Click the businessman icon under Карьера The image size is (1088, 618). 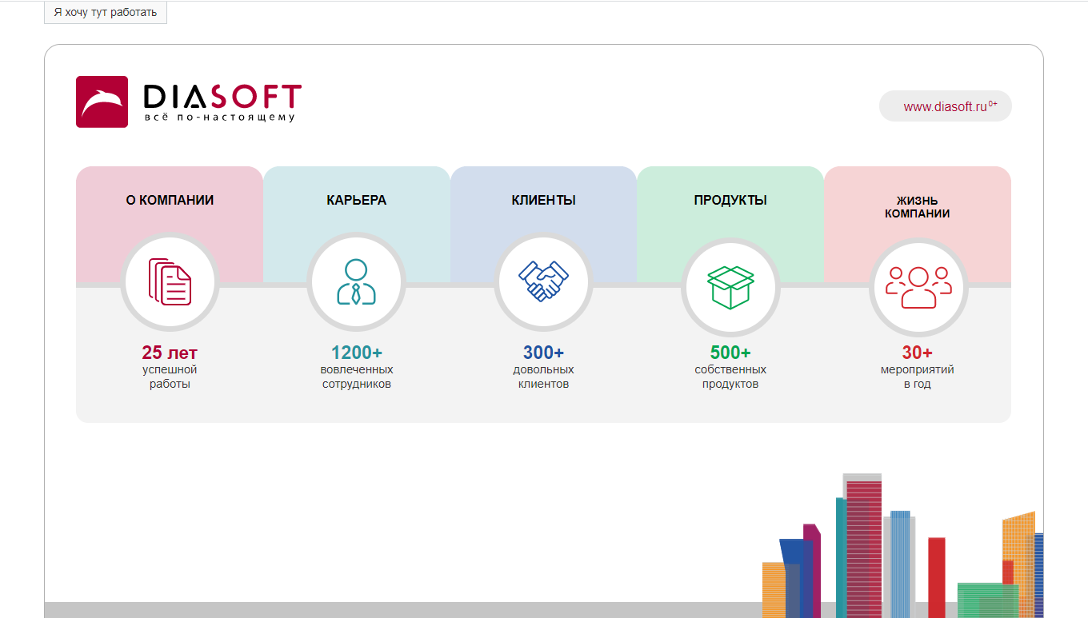[356, 281]
